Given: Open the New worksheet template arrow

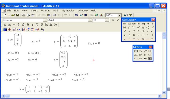Looking at the screenshot, I should [x=9, y=15].
